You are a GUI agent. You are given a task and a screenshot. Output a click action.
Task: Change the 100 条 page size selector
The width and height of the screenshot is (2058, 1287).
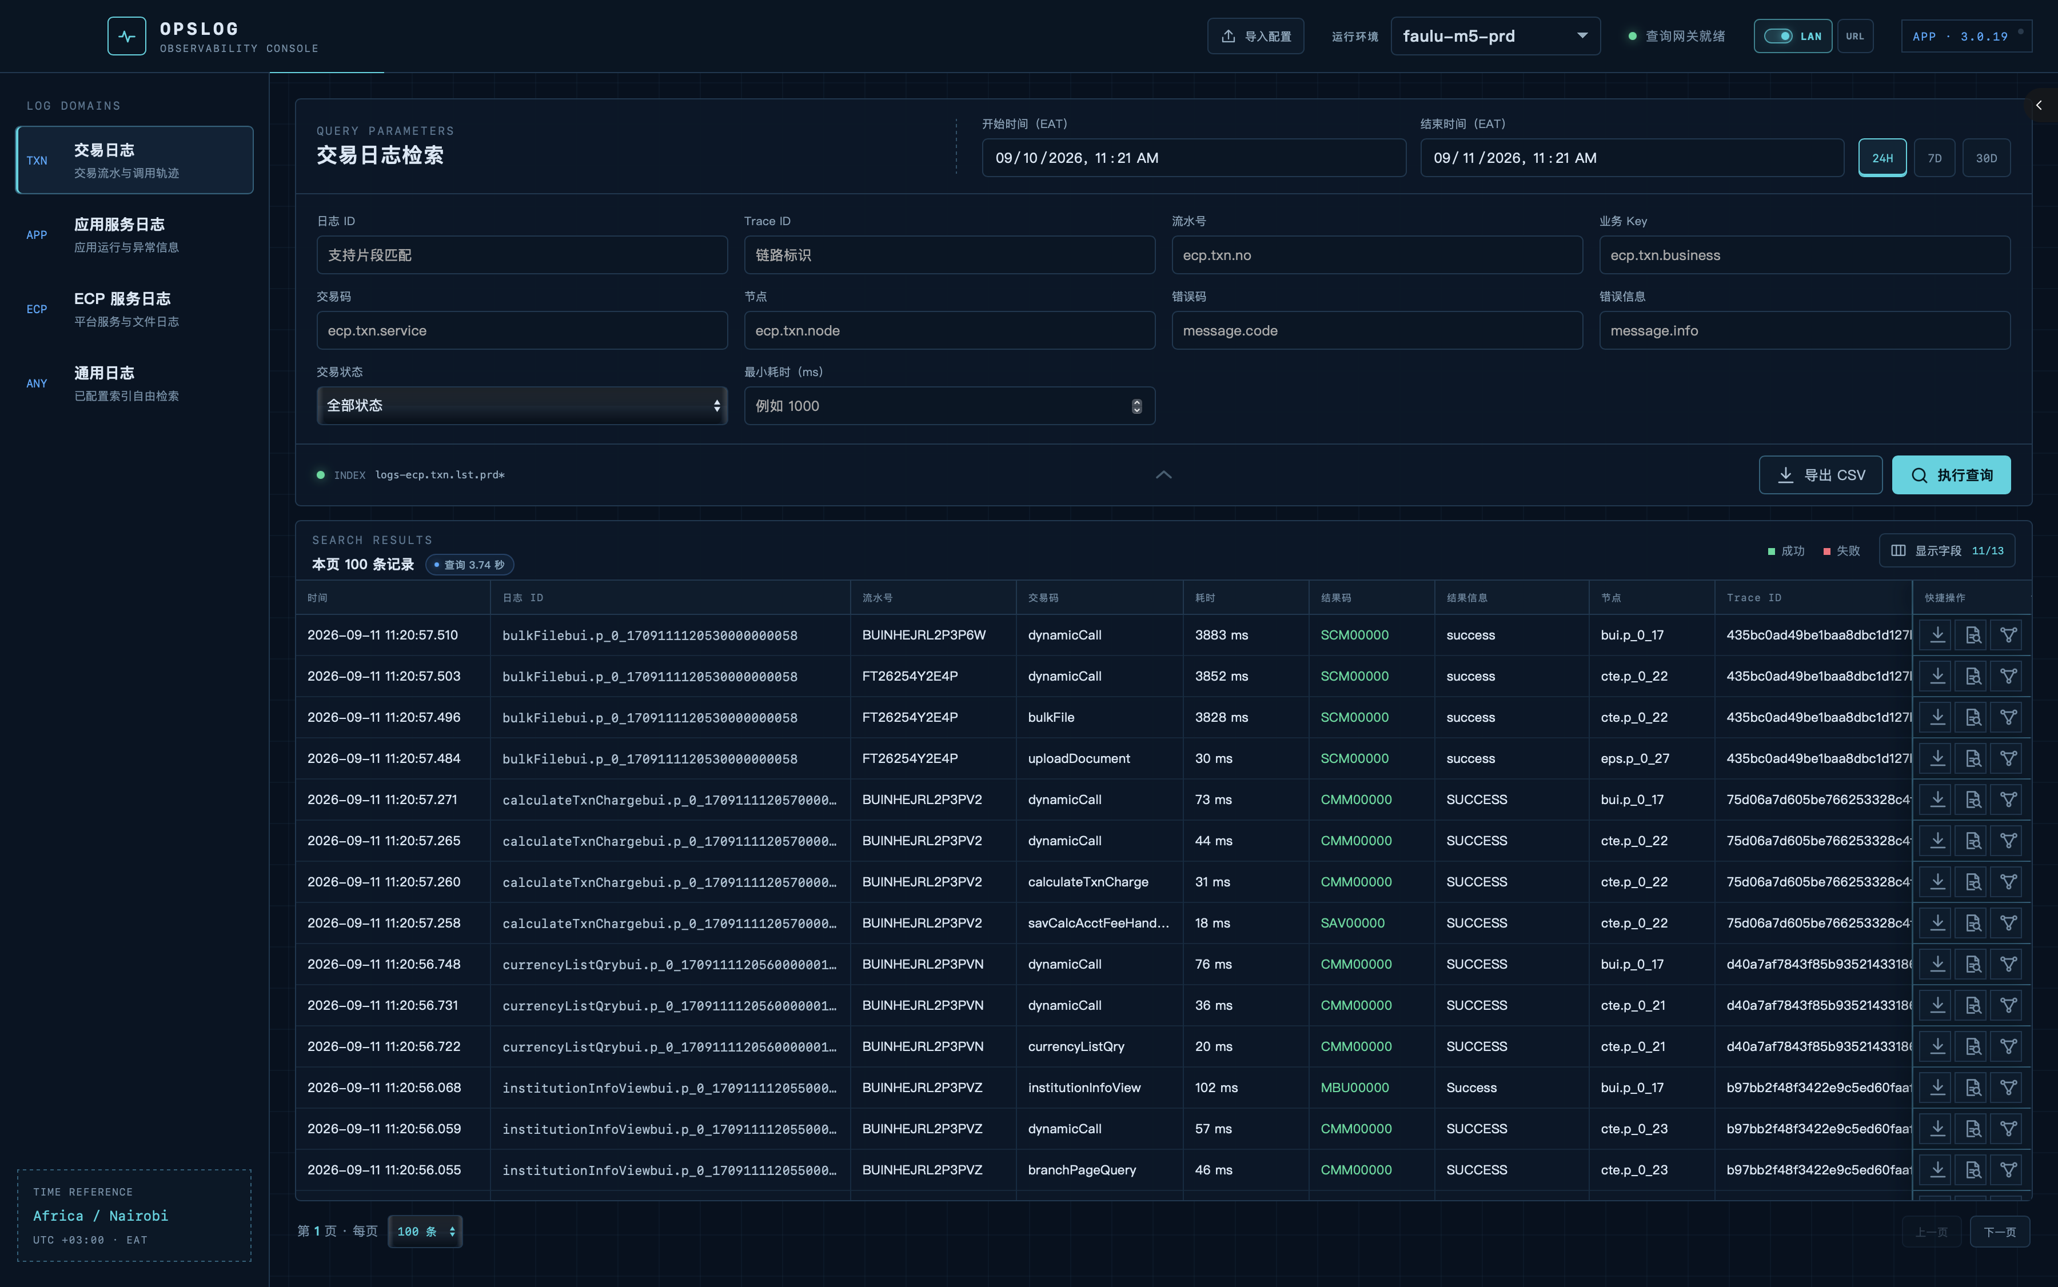425,1232
